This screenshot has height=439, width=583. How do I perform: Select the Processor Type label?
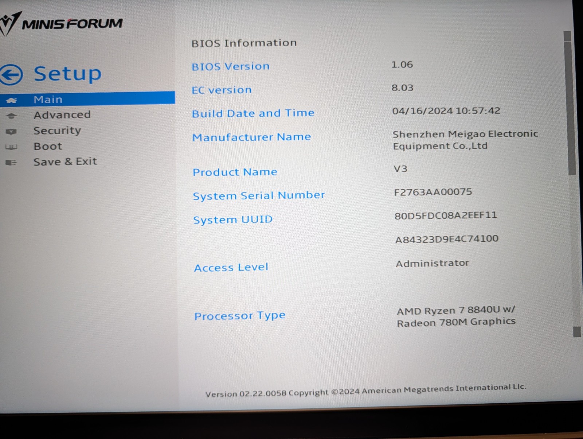(x=240, y=316)
